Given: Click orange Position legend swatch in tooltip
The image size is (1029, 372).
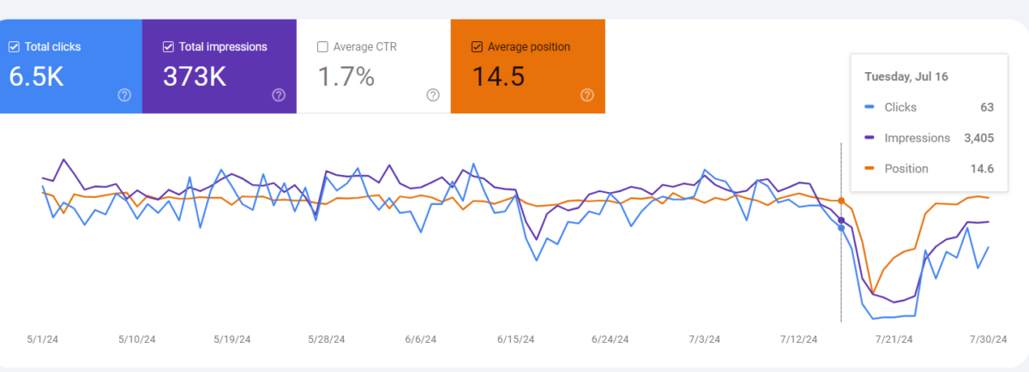Looking at the screenshot, I should (870, 169).
